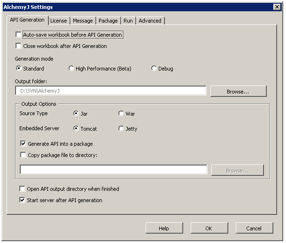The height and width of the screenshot is (243, 286).
Task: Open the License tab
Action: (x=59, y=21)
